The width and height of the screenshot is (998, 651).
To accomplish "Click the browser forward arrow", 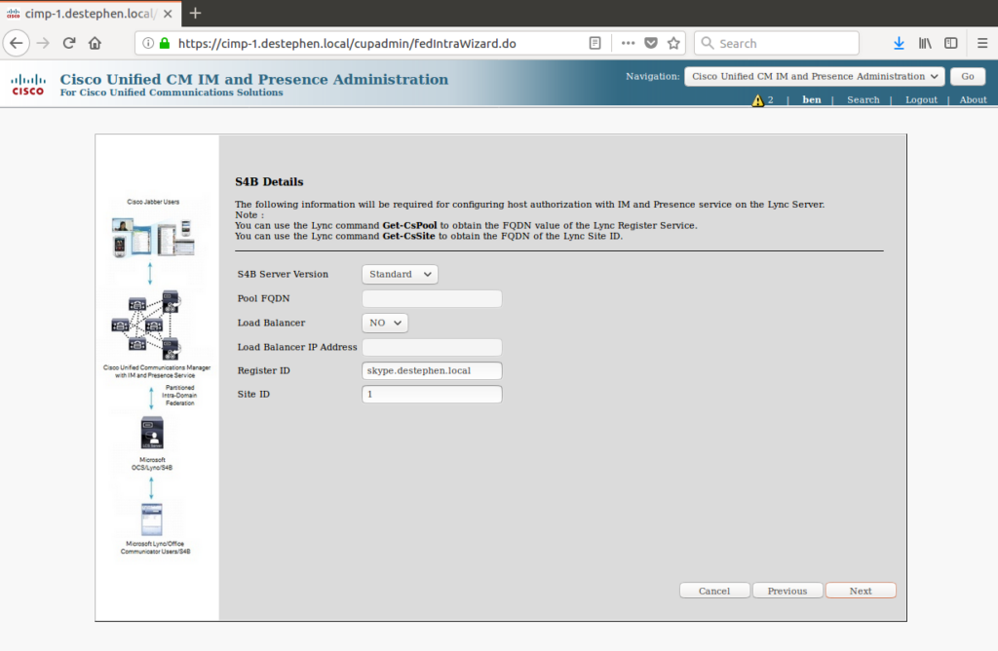I will pyautogui.click(x=43, y=43).
